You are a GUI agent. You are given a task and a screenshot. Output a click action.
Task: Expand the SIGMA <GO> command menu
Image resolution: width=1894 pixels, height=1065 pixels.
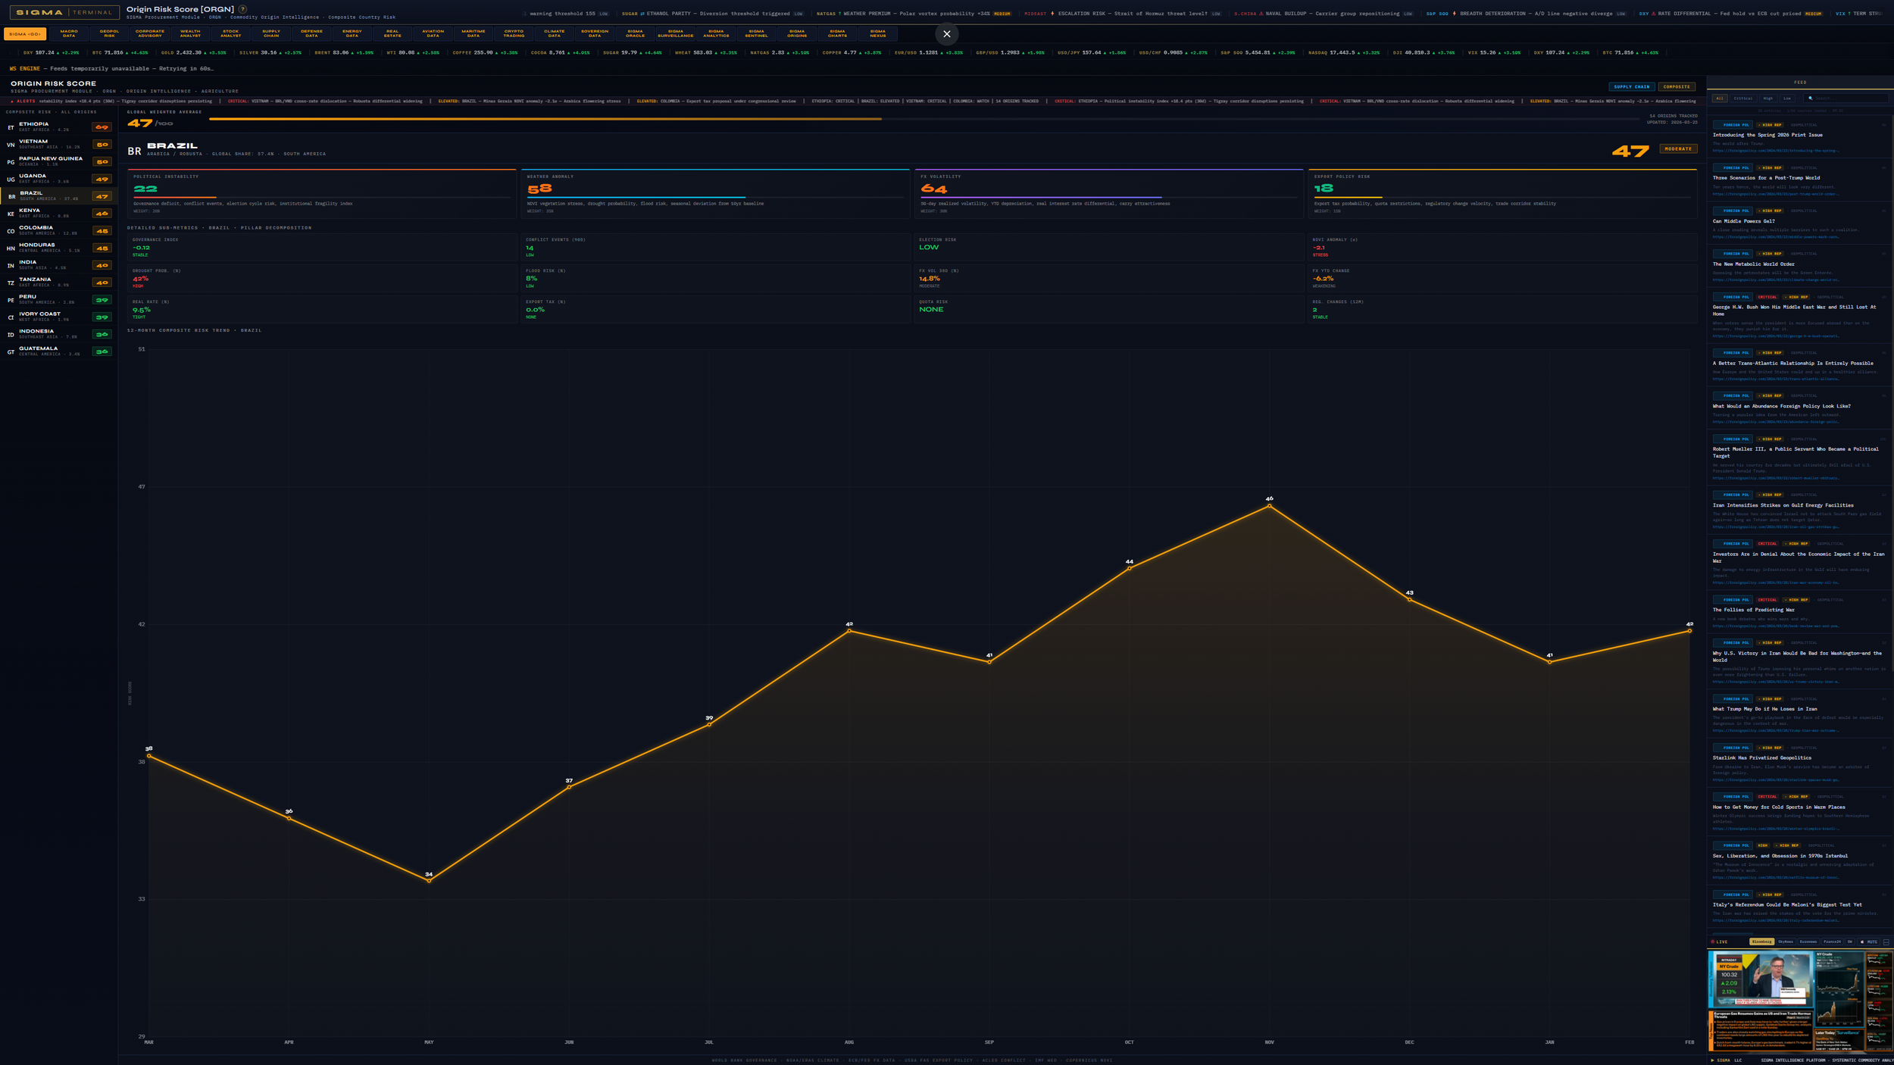click(25, 33)
